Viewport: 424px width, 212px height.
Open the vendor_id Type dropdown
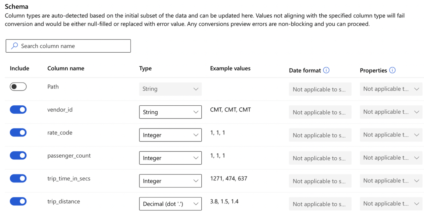[x=170, y=112]
